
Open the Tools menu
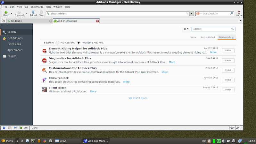(48, 7)
